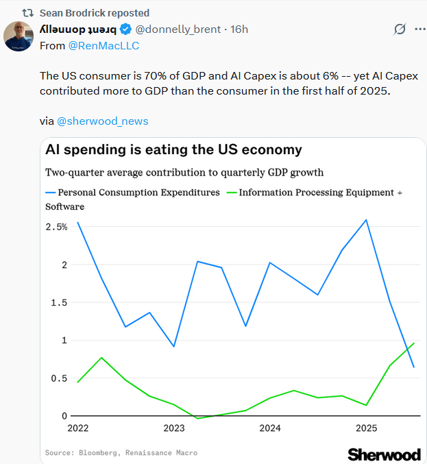Screen dimensions: 427x464
Task: Click the blue Personal Consumption Expenditures legend line
Action: tap(50, 193)
